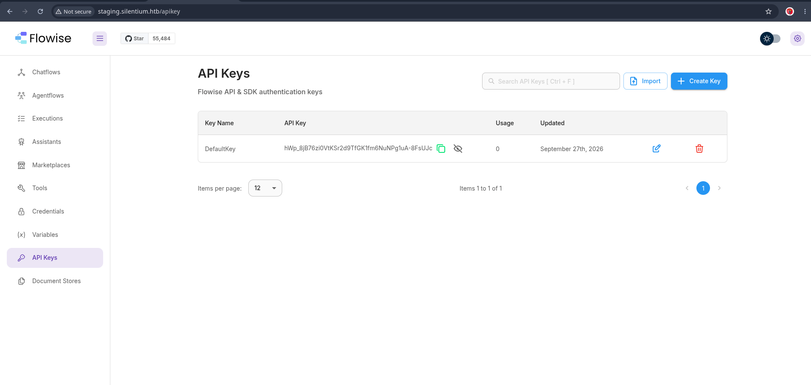Go to previous page arrow
Viewport: 811px width, 385px height.
687,188
